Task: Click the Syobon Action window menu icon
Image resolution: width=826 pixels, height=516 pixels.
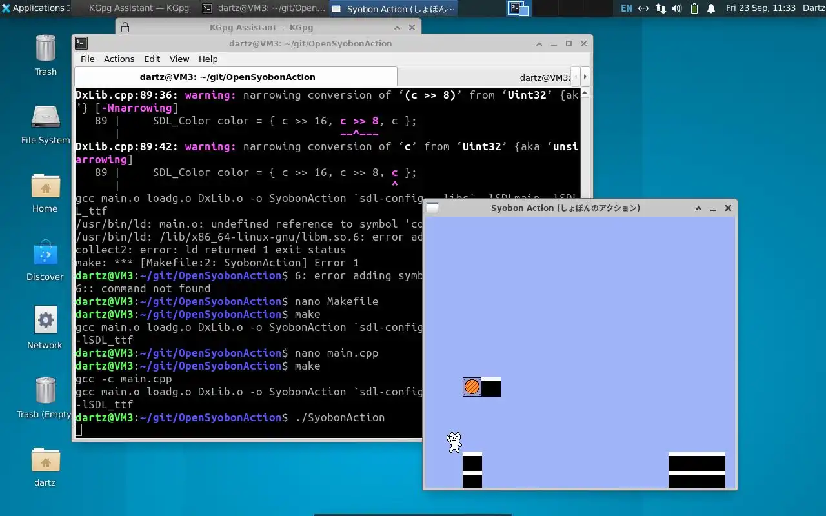Action: [x=432, y=208]
